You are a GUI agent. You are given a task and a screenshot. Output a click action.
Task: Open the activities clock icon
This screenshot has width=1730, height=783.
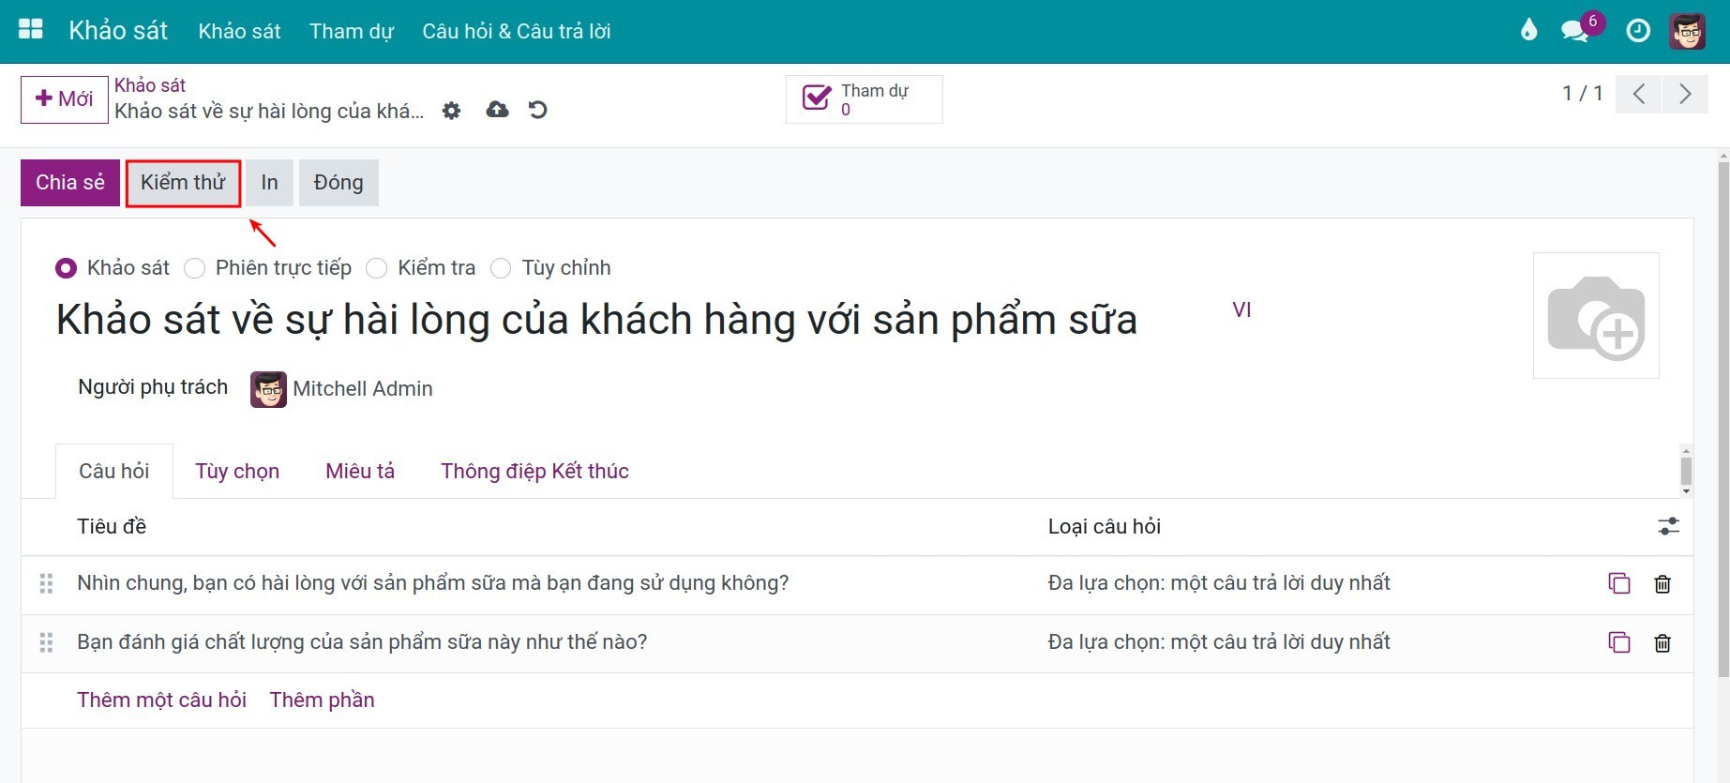click(1638, 31)
